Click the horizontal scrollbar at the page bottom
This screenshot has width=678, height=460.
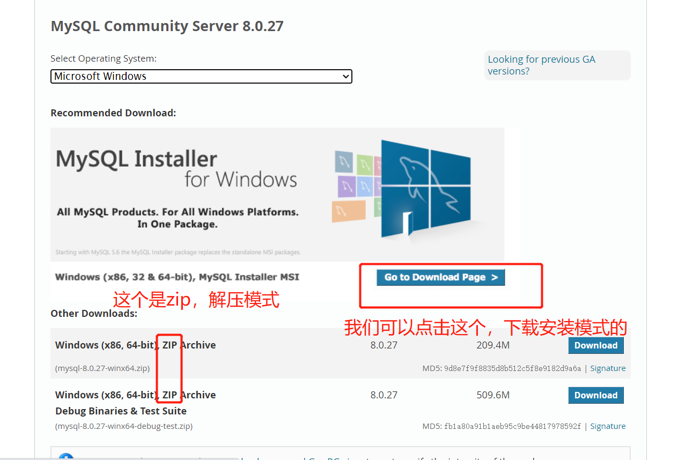[120, 458]
